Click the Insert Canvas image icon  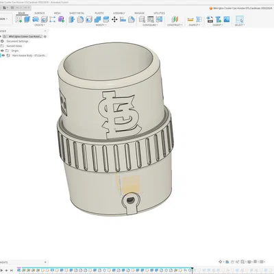(227, 19)
